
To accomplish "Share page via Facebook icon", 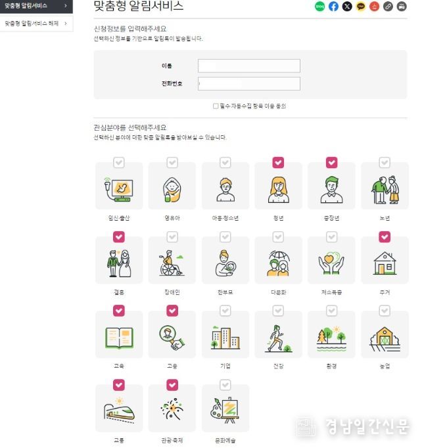I will coord(333,7).
